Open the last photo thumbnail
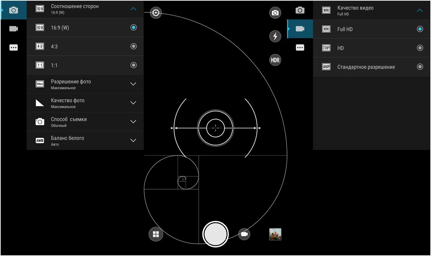This screenshot has height=256, width=431. (275, 234)
